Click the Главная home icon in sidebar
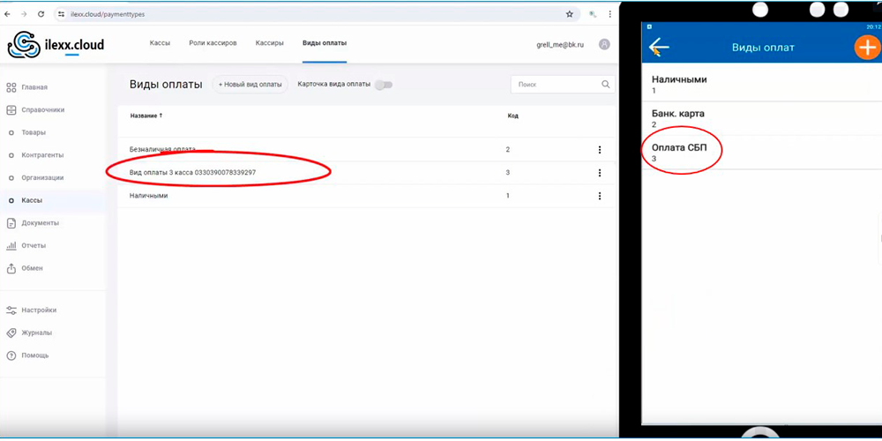The height and width of the screenshot is (441, 882). tap(11, 87)
